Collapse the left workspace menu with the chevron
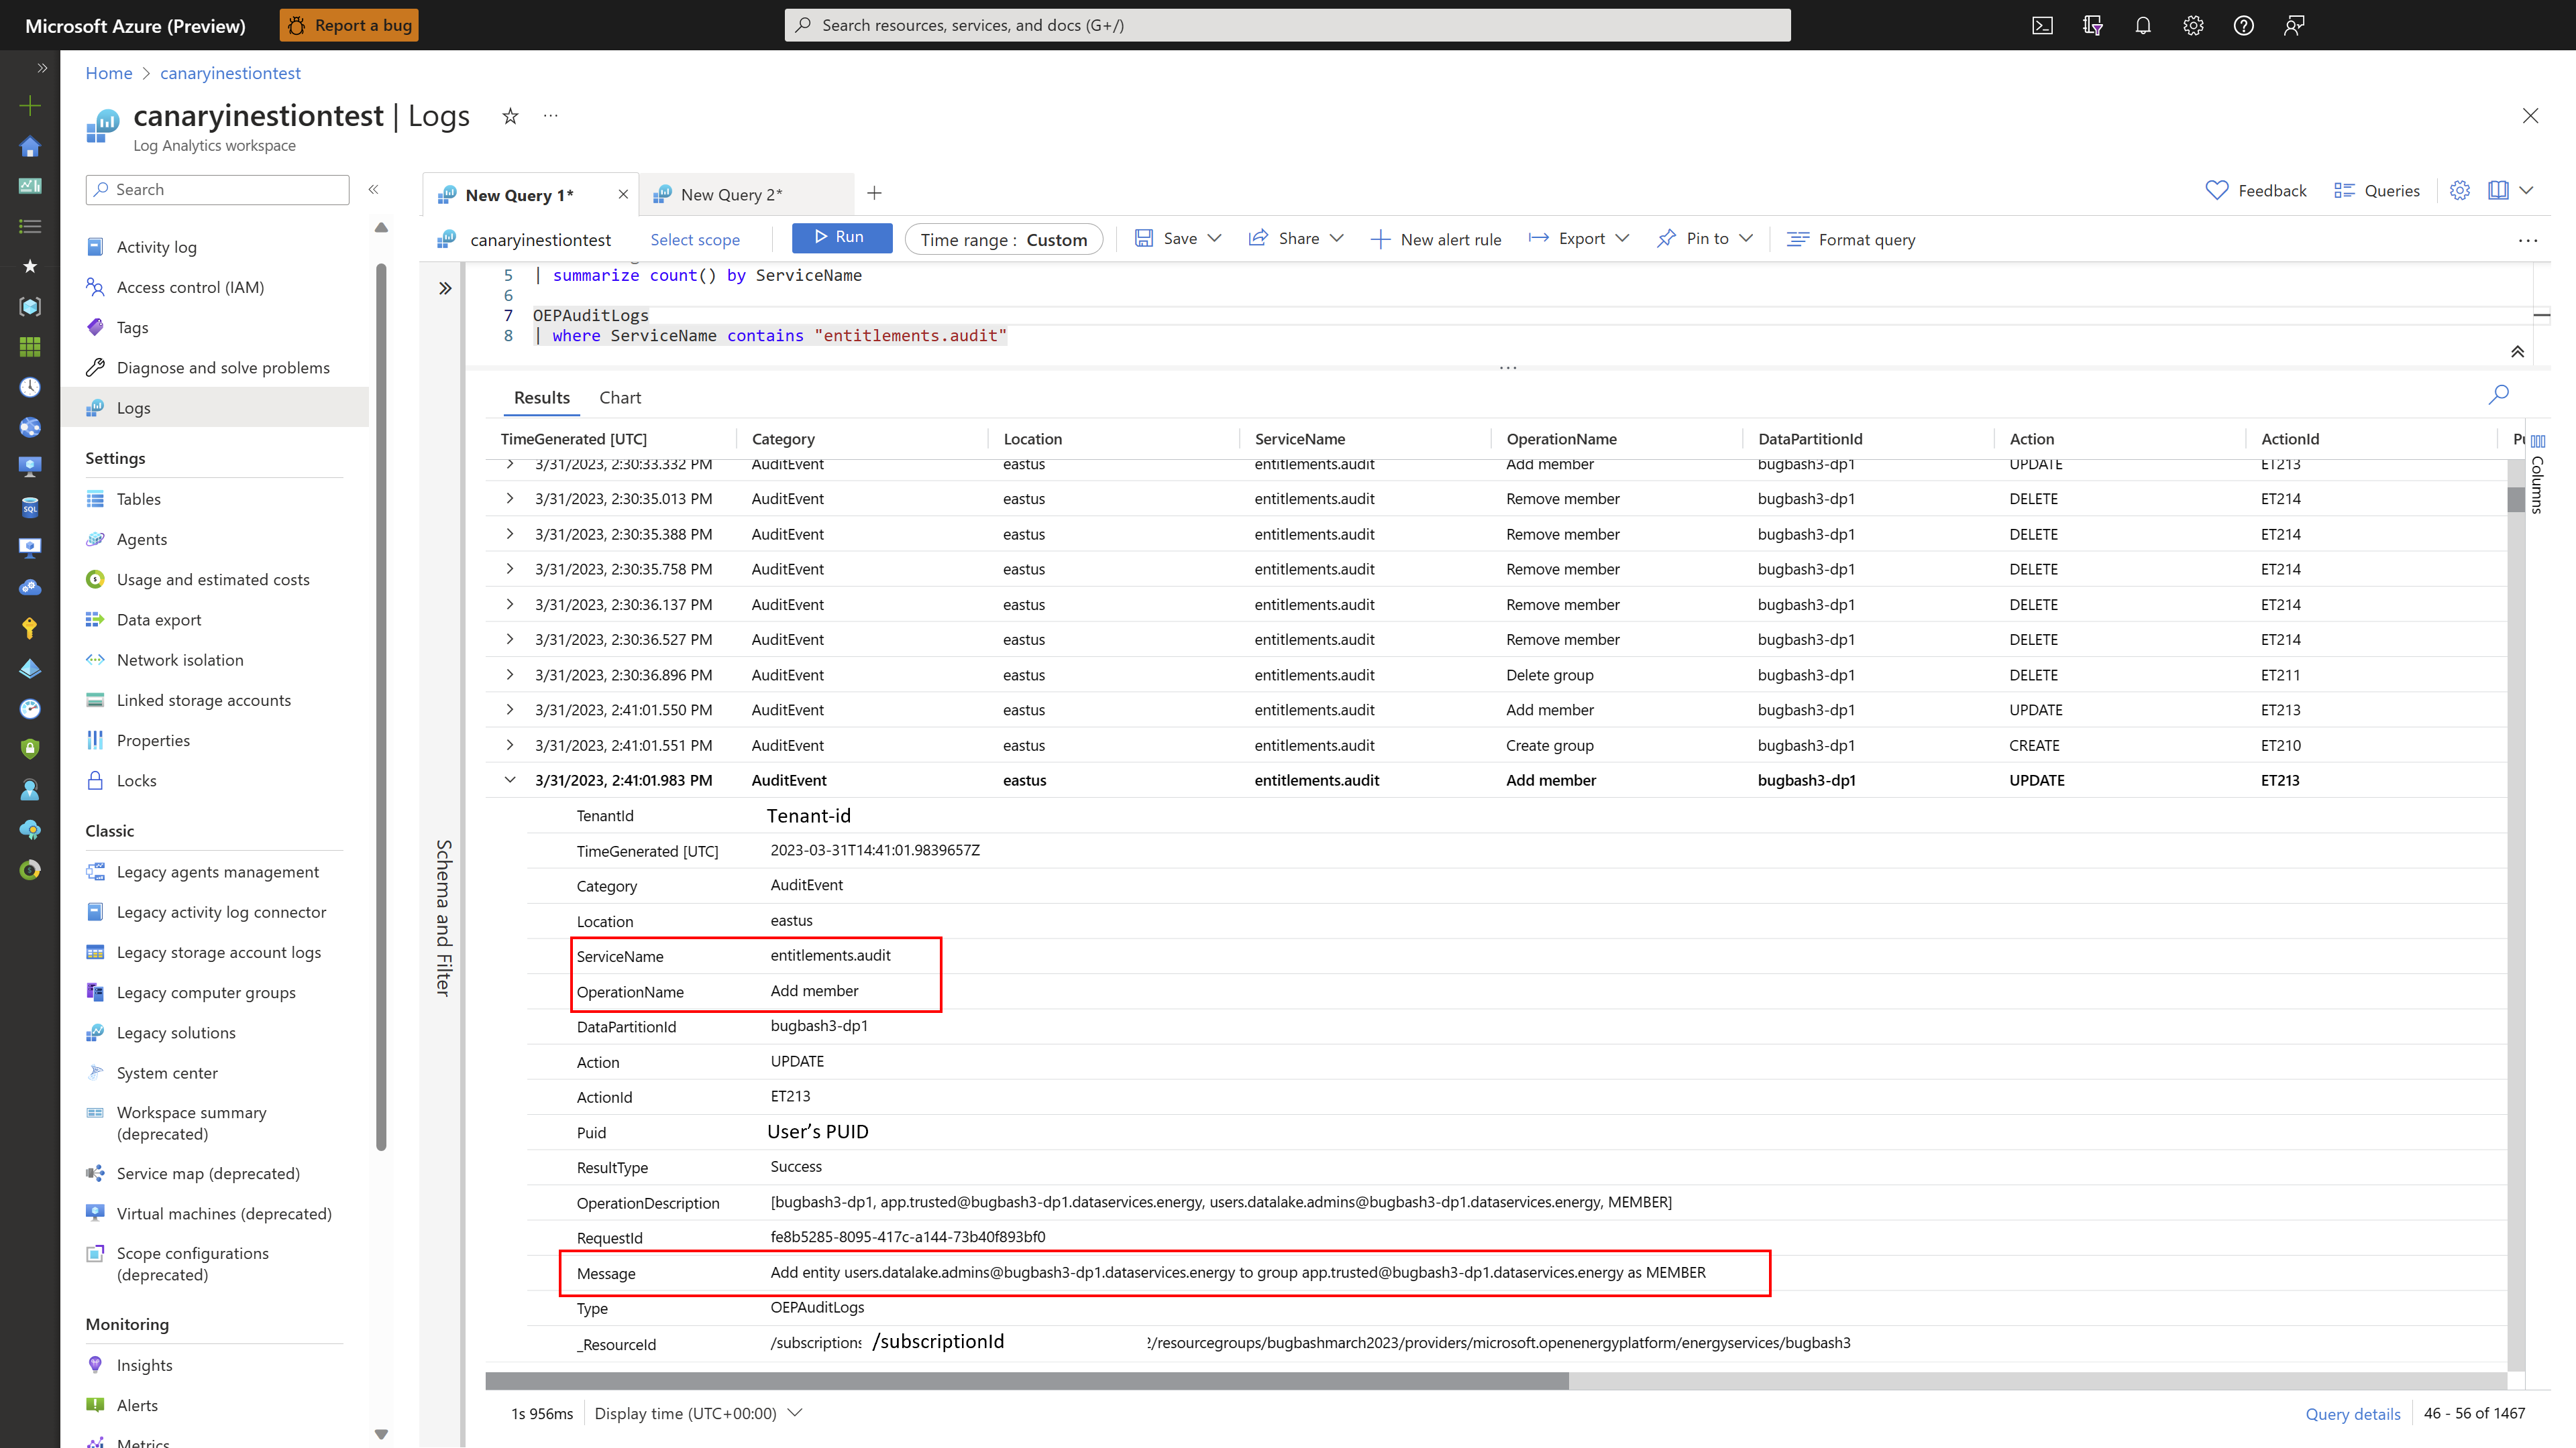The height and width of the screenshot is (1448, 2576). (x=374, y=189)
